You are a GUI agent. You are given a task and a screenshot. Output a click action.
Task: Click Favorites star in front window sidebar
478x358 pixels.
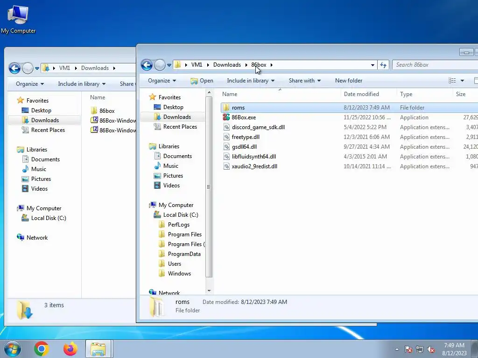point(153,97)
